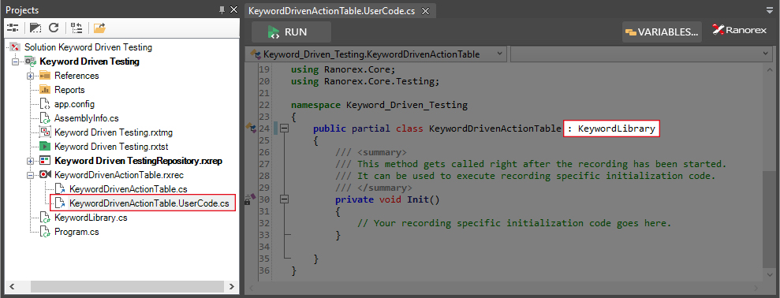Open the VARIABLES... button
The height and width of the screenshot is (298, 780).
[662, 32]
